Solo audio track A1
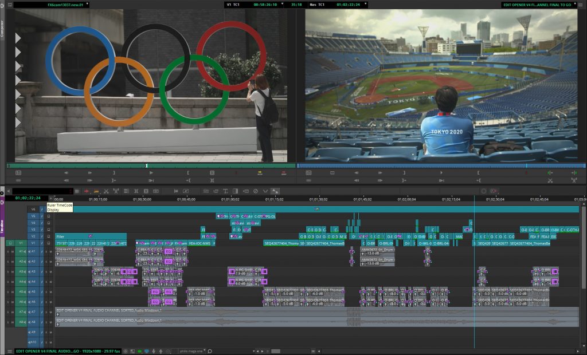The image size is (587, 355). click(46, 251)
